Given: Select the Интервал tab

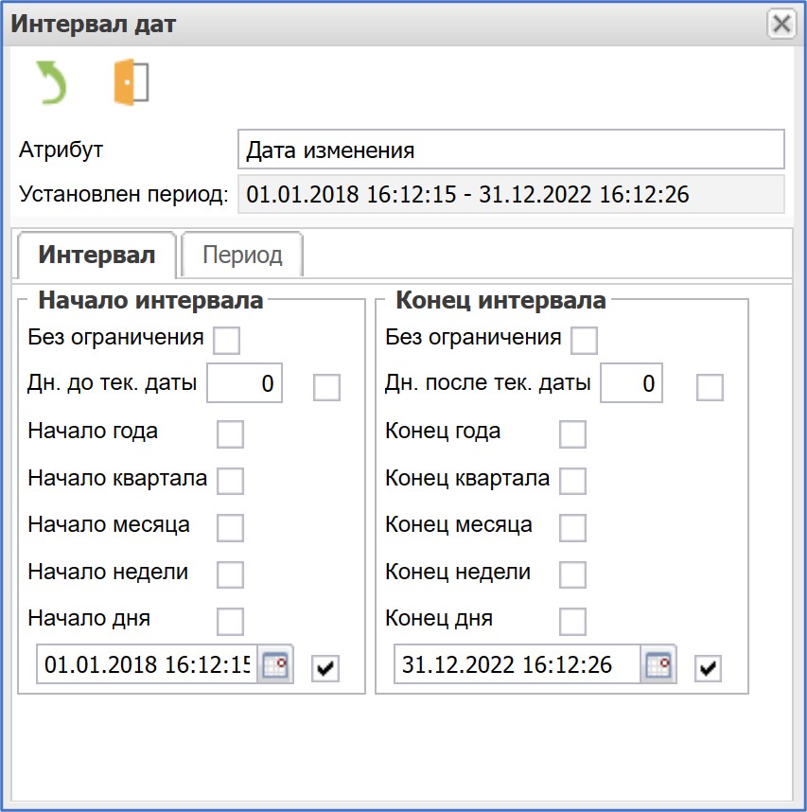Looking at the screenshot, I should pos(96,255).
